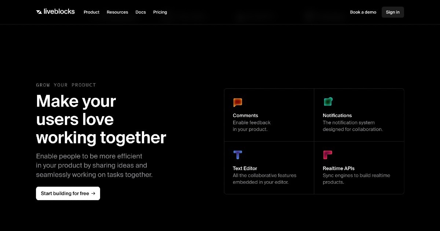Screen dimensions: 440x231
Task: Click the Book a demo link
Action: (363, 12)
